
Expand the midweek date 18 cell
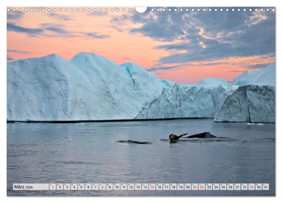pos(173,186)
